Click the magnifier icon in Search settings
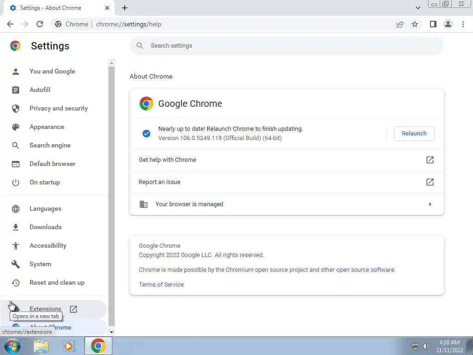The height and width of the screenshot is (355, 473). tap(139, 46)
